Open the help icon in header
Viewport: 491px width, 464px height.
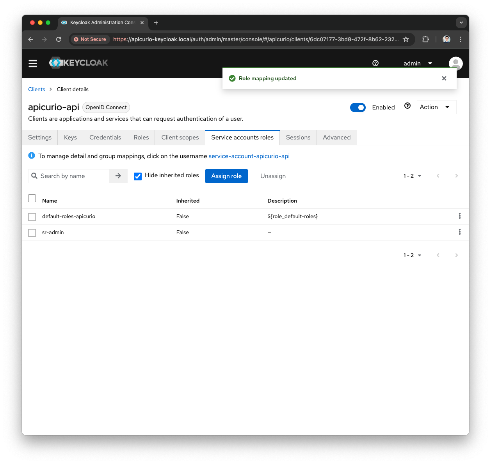click(375, 63)
